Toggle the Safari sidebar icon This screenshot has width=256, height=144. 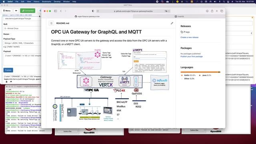(x=56, y=11)
